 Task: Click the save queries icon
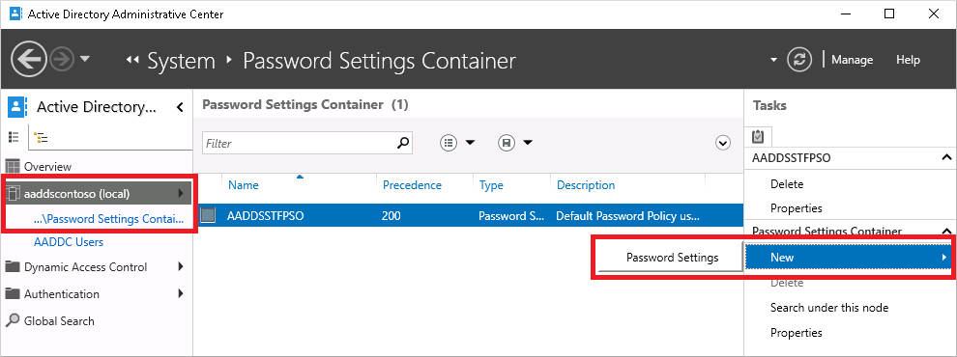(x=507, y=143)
